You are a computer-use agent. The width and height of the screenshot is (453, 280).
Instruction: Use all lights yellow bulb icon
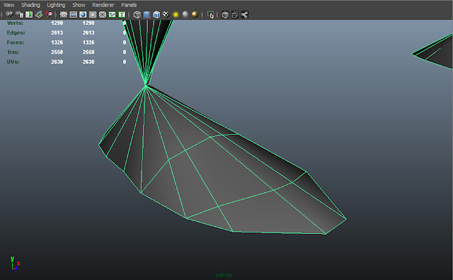pyautogui.click(x=176, y=14)
